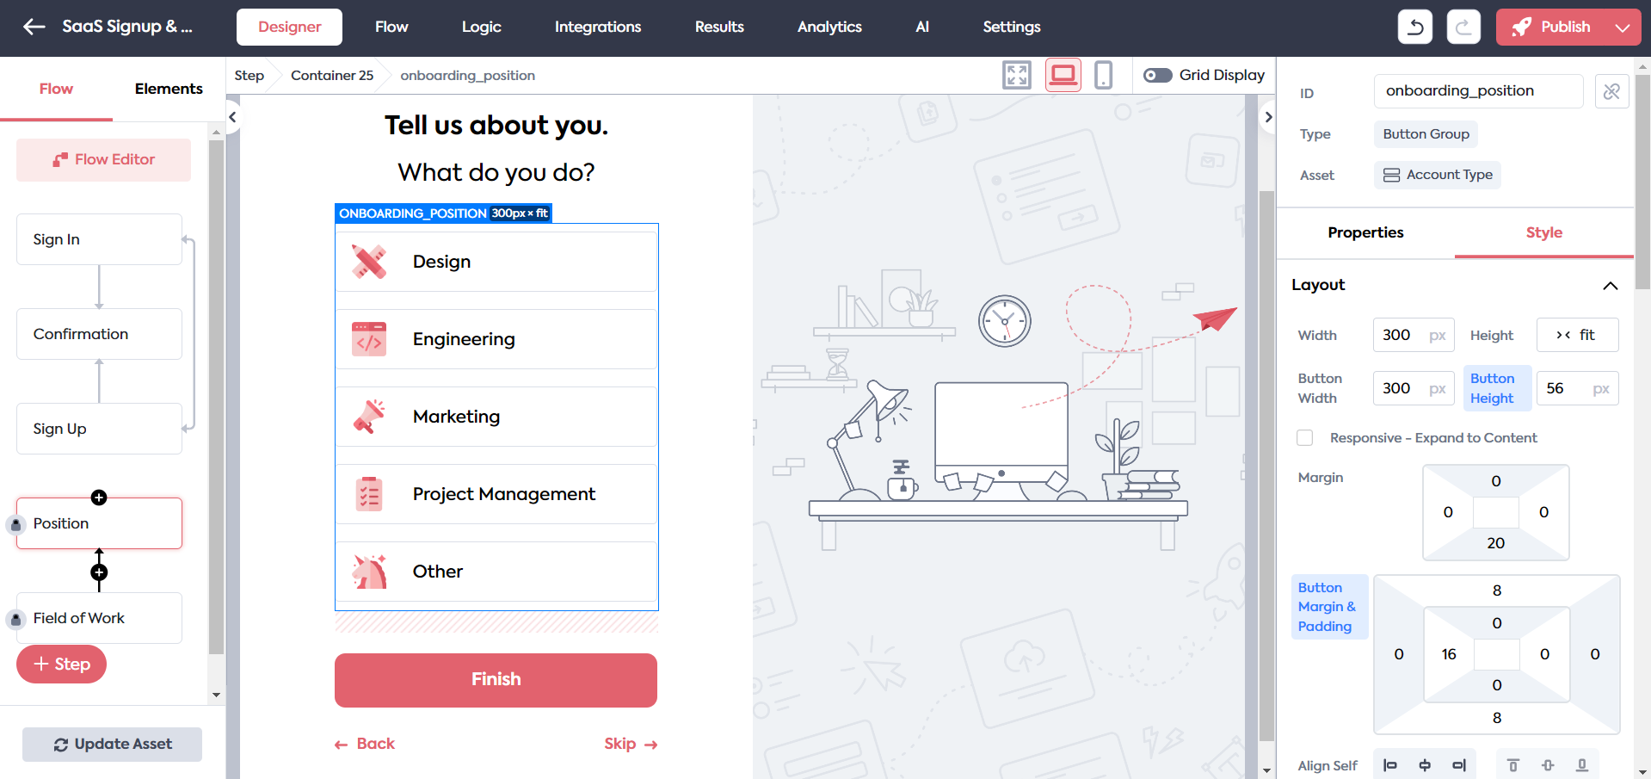The width and height of the screenshot is (1651, 779).
Task: Switch to mobile preview mode
Action: click(x=1104, y=75)
